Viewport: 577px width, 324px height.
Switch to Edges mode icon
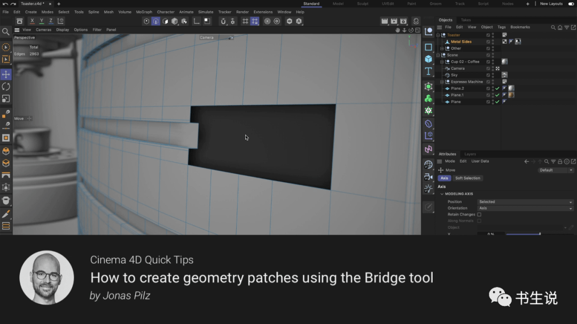pyautogui.click(x=155, y=21)
